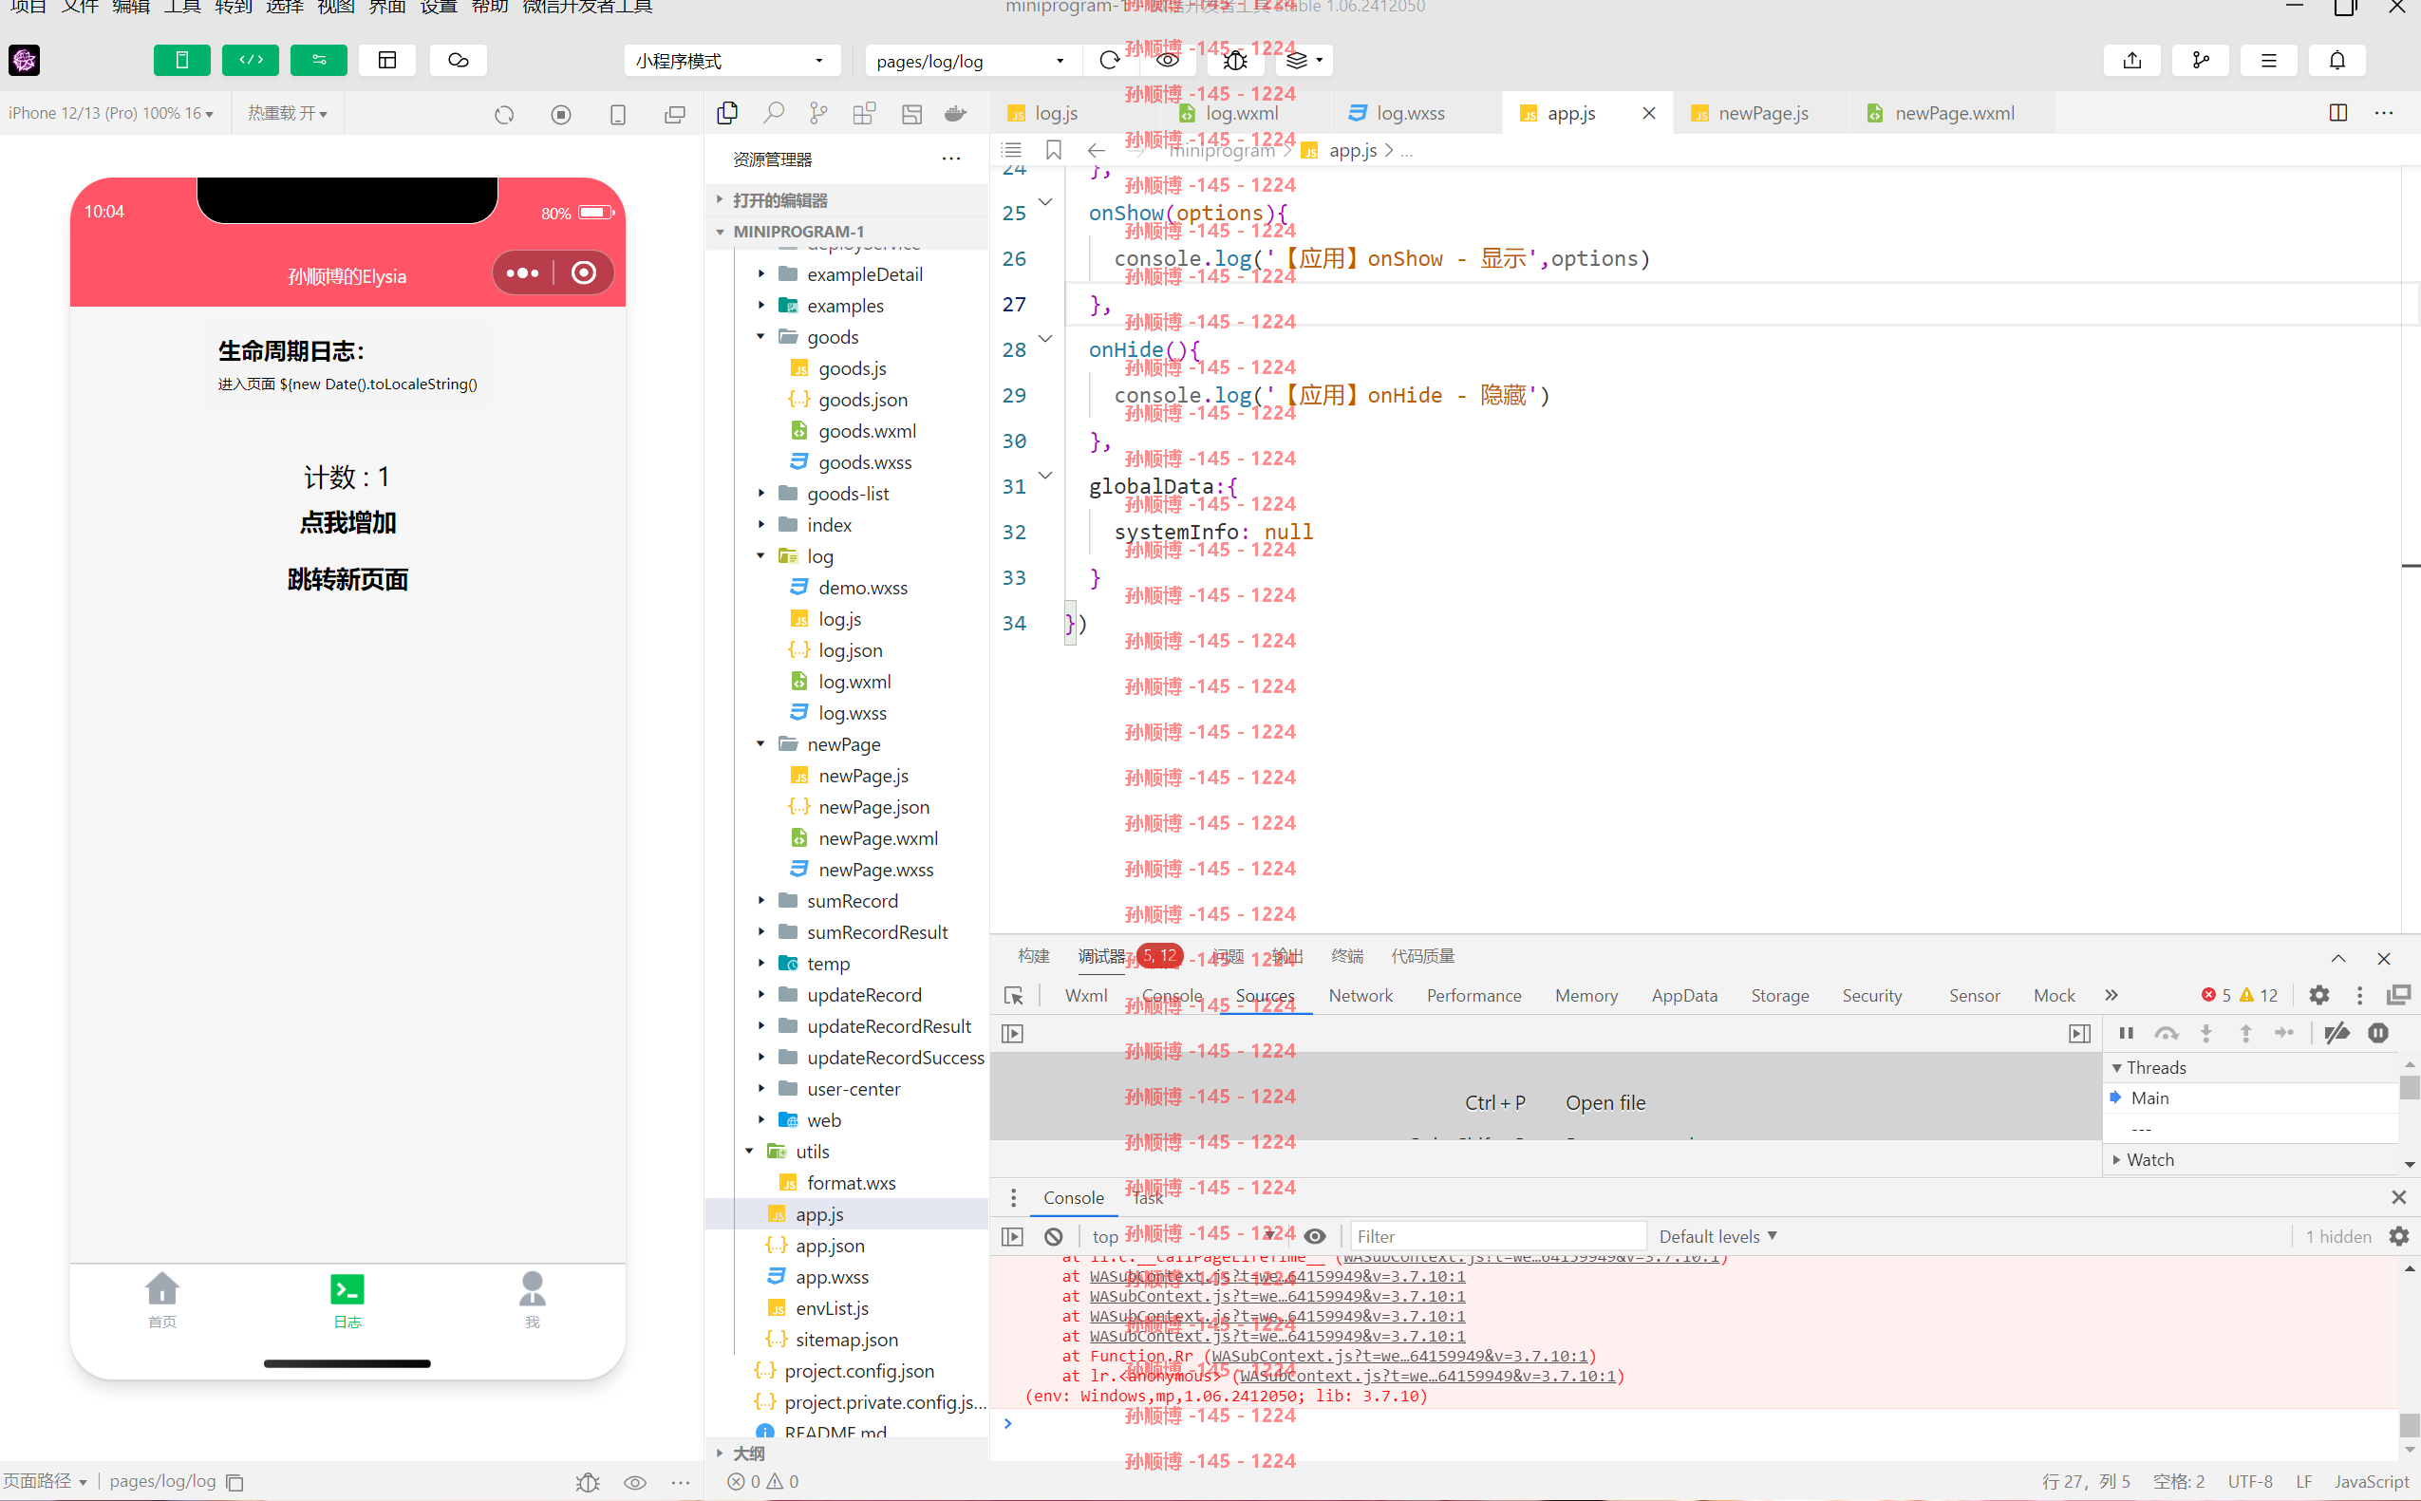Screen dimensions: 2421x1501
Task: Switch to the newPage.wxml editor tab
Action: [1954, 113]
